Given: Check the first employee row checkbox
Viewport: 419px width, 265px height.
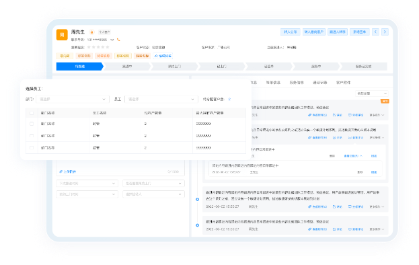Looking at the screenshot, I should click(x=32, y=124).
